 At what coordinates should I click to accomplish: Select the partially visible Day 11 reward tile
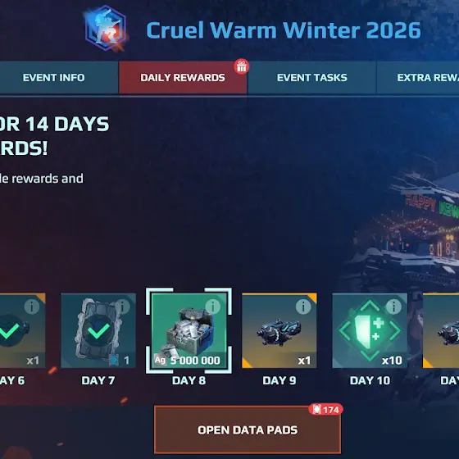[441, 331]
